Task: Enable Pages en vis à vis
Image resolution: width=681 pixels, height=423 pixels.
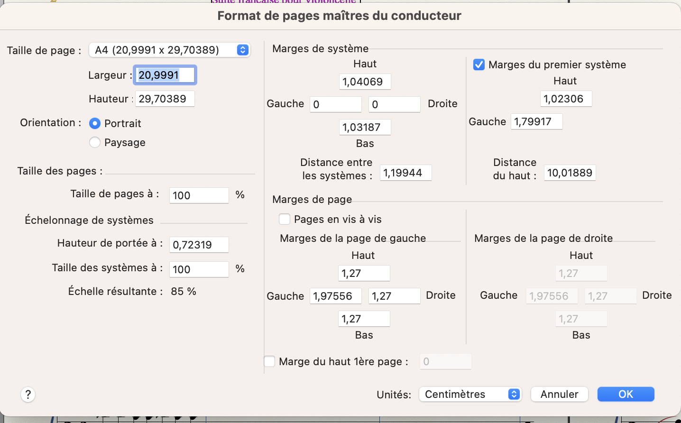Action: coord(285,219)
